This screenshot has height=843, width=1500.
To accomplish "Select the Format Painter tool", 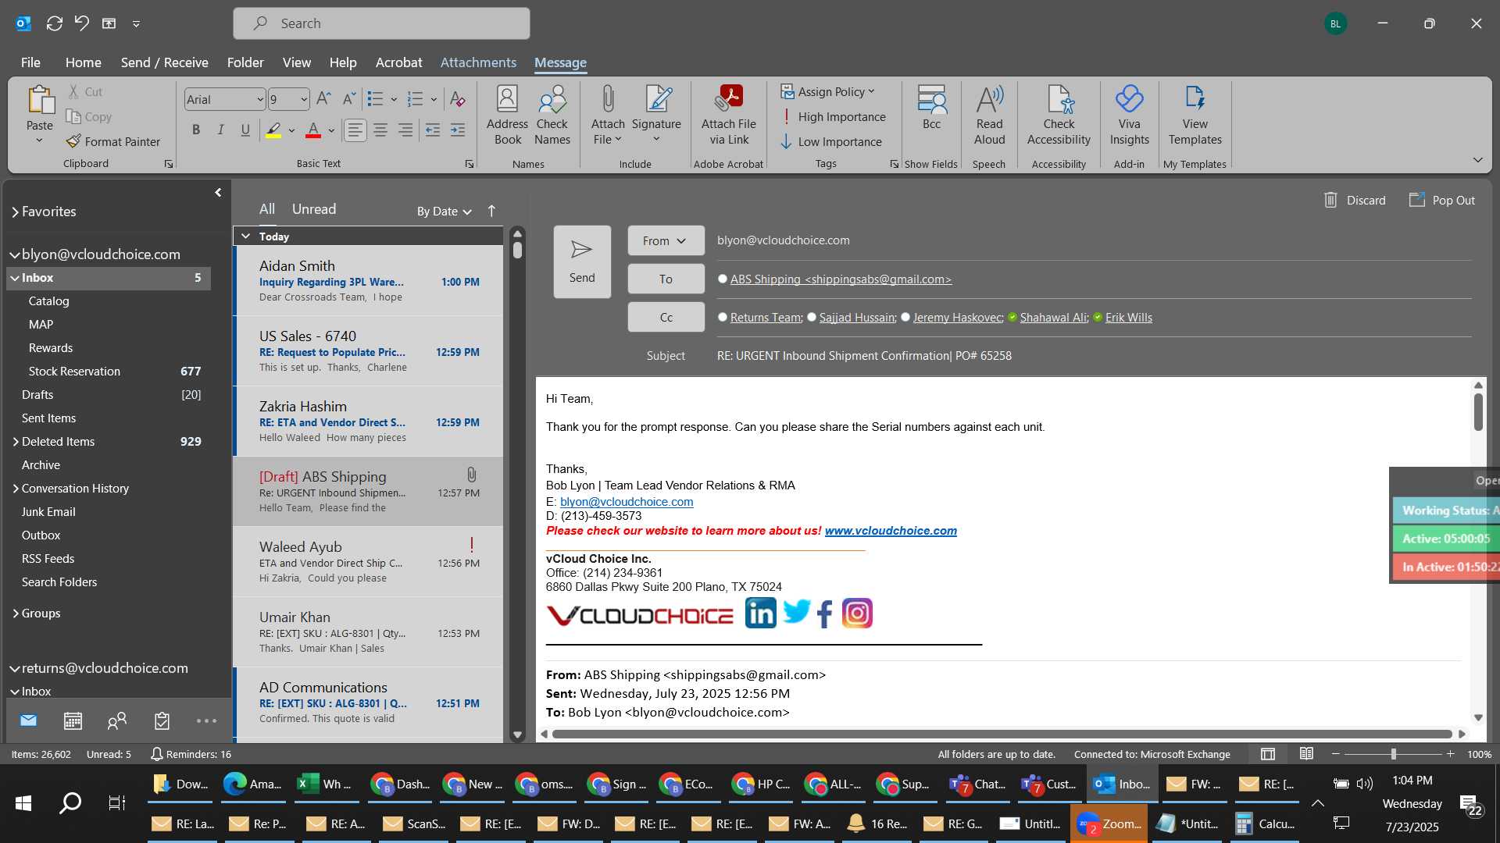I will point(113,141).
